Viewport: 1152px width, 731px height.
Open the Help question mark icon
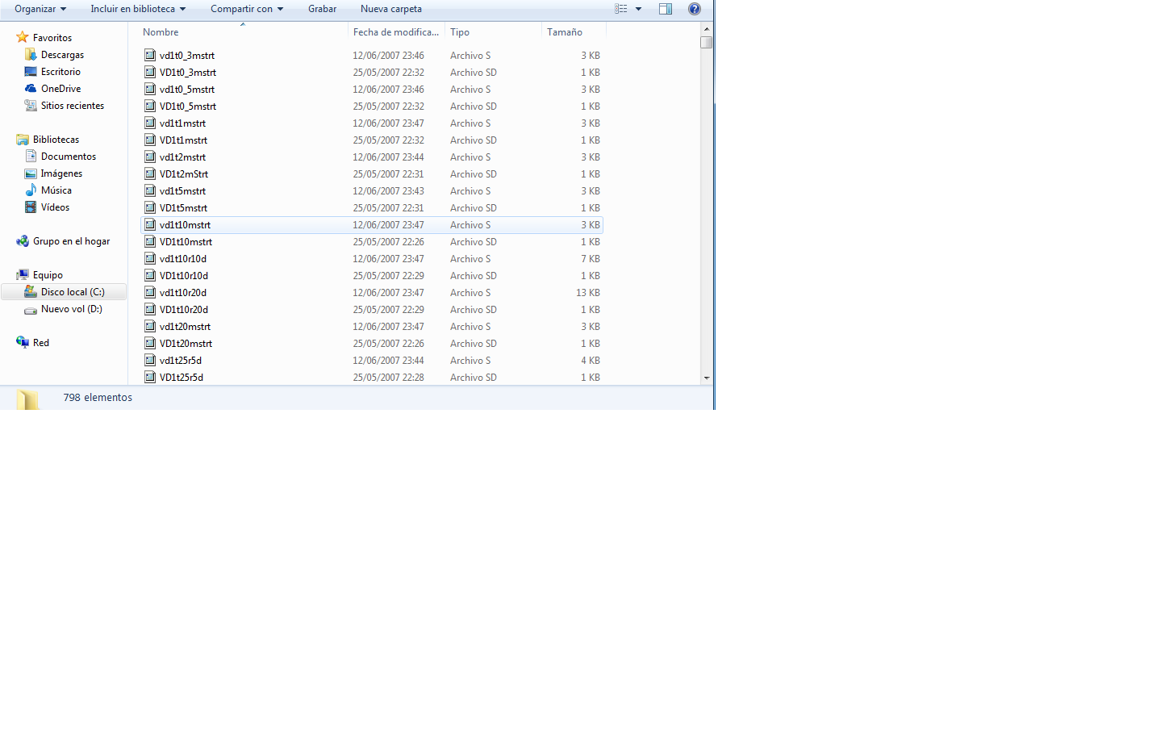(x=694, y=9)
